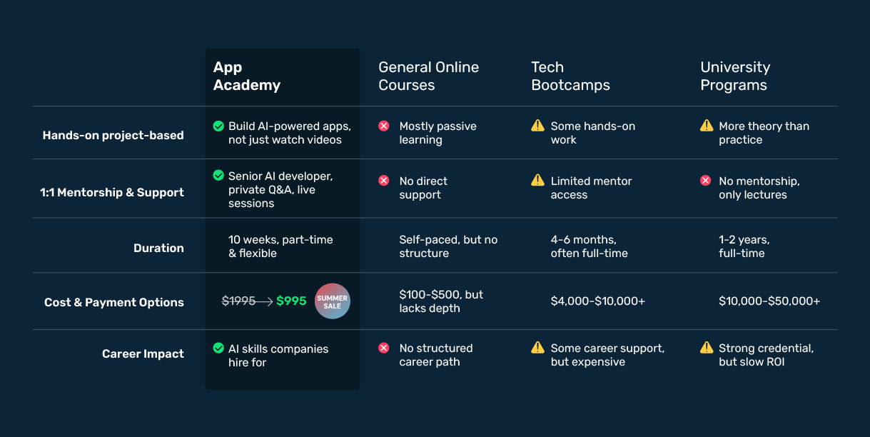Click warning triangle beside Some hands-on work
This screenshot has width=870, height=437.
click(x=537, y=126)
